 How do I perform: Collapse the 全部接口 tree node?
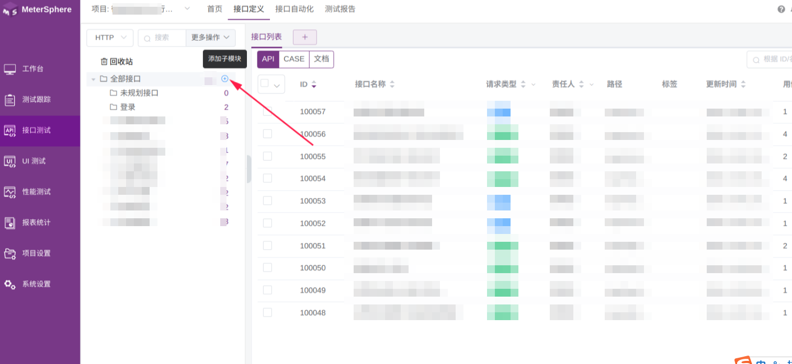[93, 79]
